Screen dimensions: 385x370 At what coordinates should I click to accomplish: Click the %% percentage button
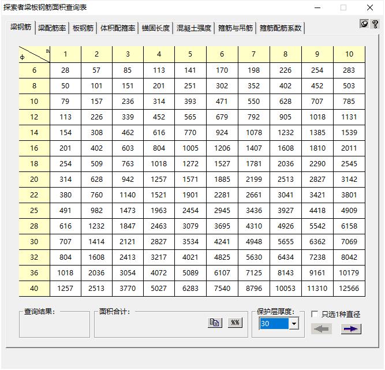pyautogui.click(x=235, y=323)
